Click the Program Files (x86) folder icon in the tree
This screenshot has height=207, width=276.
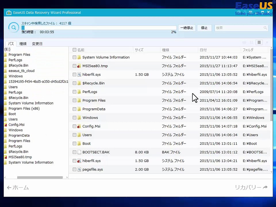tap(6, 109)
